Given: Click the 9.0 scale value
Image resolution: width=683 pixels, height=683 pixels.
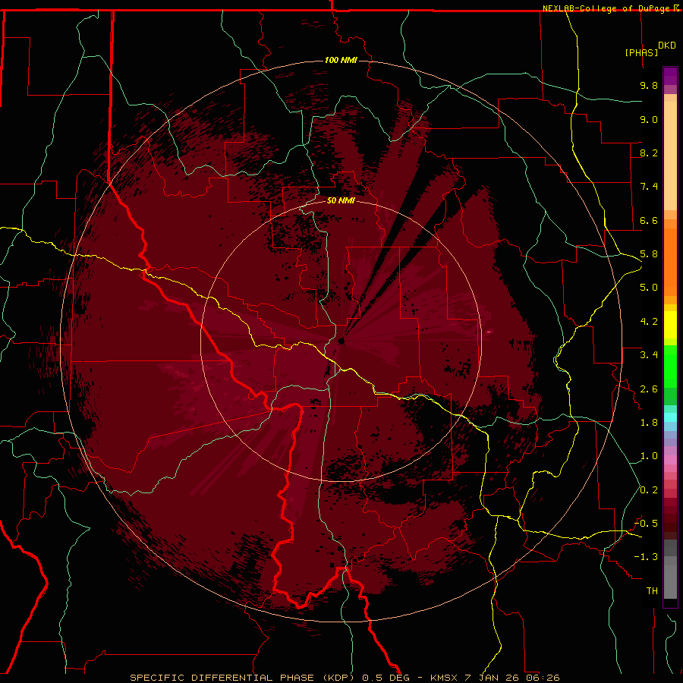Looking at the screenshot, I should (649, 119).
